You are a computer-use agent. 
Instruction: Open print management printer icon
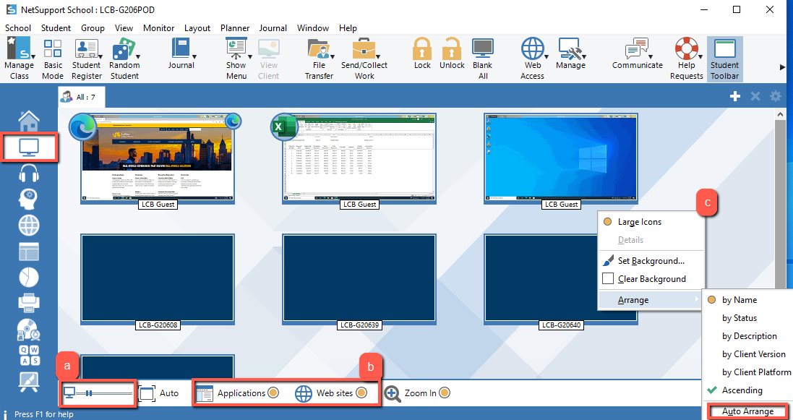pyautogui.click(x=29, y=303)
